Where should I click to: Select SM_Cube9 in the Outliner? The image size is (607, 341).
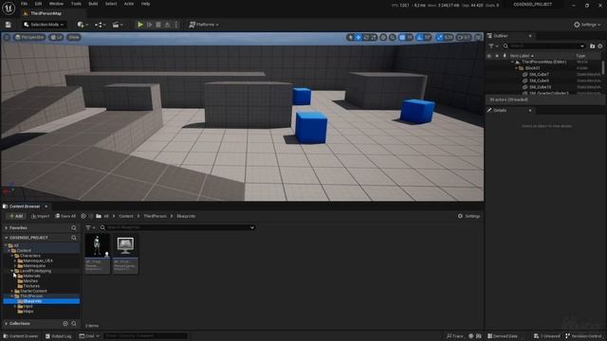tap(539, 81)
